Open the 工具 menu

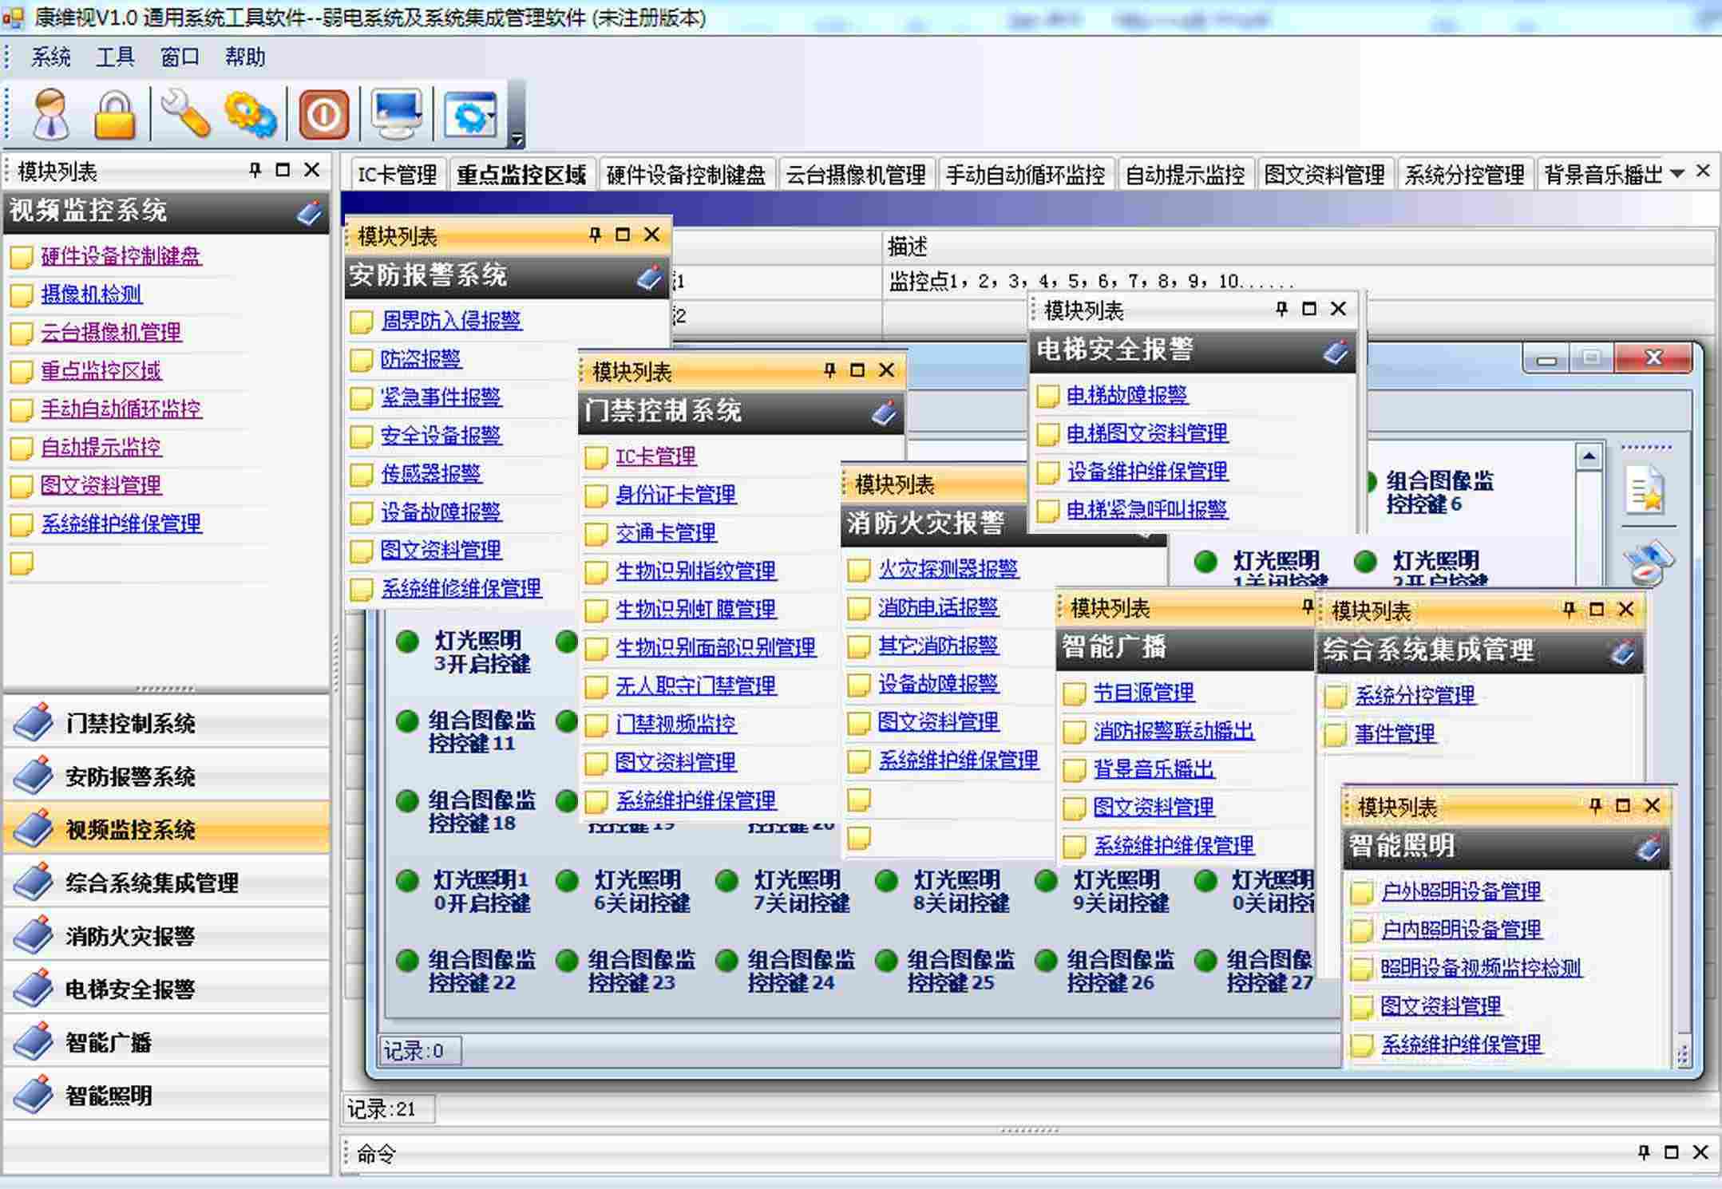(x=115, y=57)
